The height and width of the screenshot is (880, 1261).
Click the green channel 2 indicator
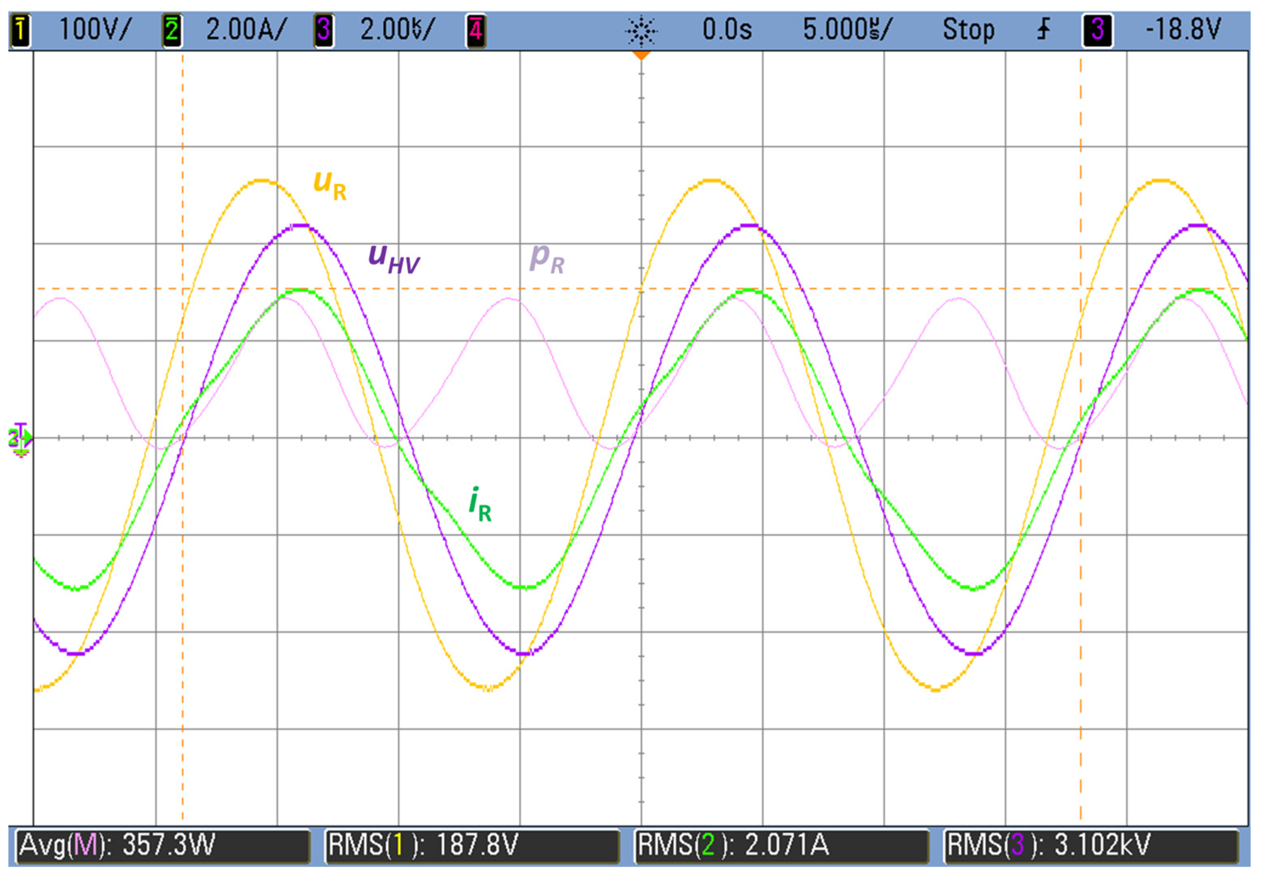point(172,30)
